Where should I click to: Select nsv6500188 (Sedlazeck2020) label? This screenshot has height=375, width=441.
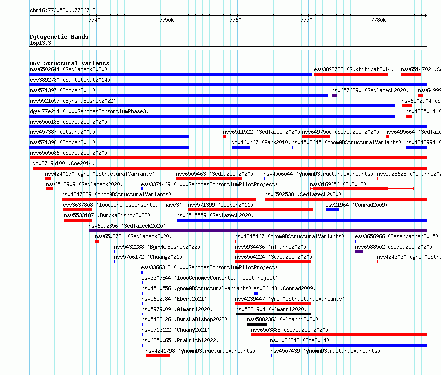coord(68,122)
